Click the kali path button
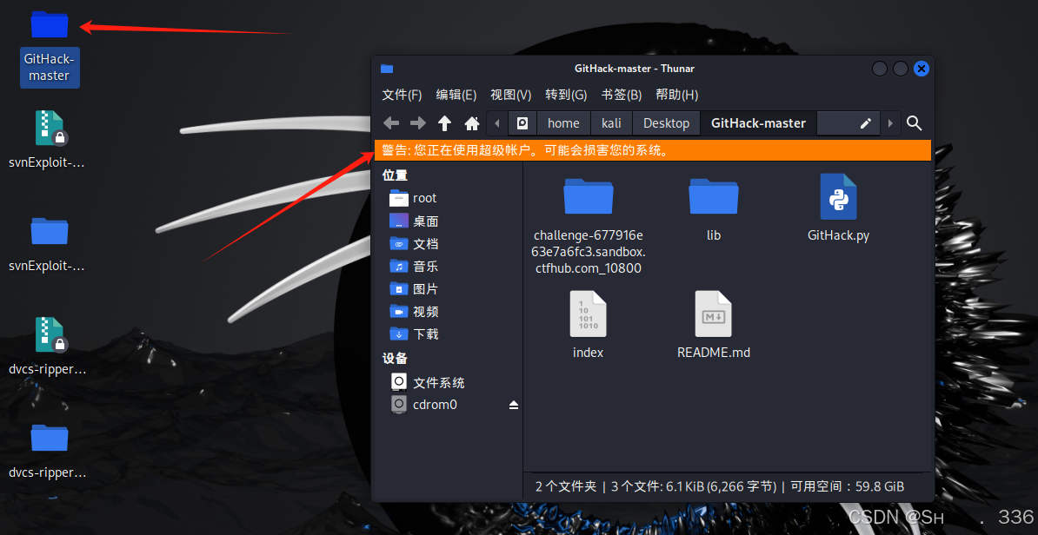Viewport: 1038px width, 535px height. tap(611, 123)
